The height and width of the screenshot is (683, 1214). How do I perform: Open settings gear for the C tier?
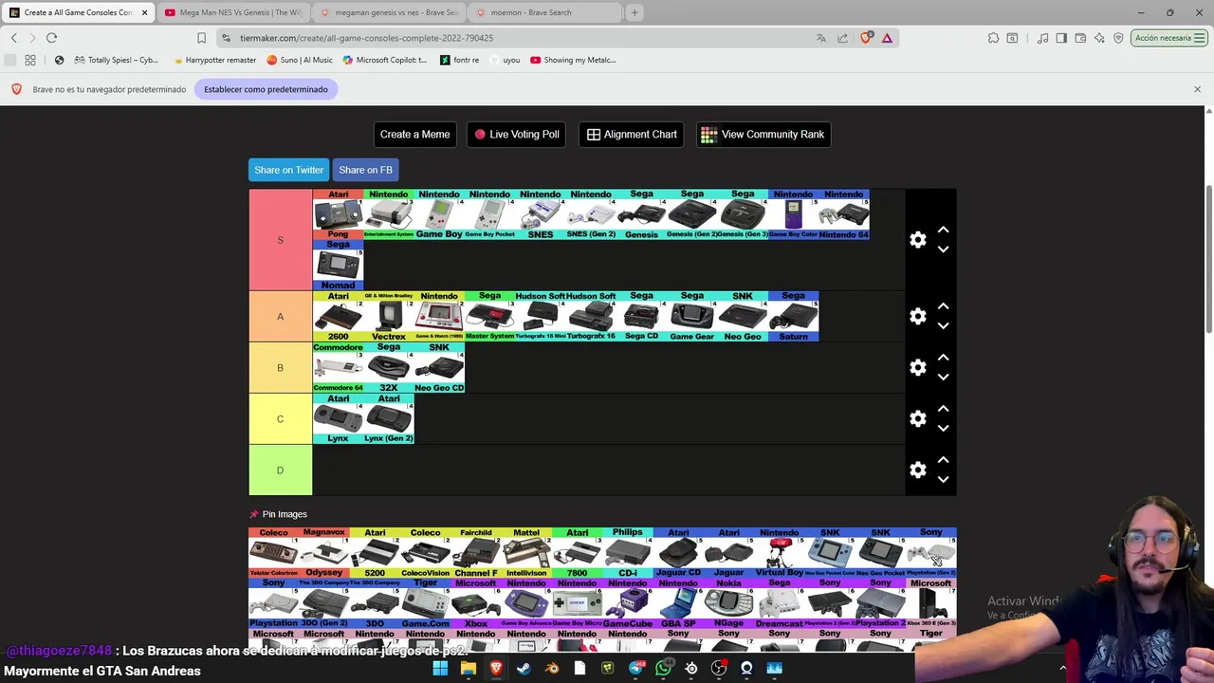coord(917,419)
